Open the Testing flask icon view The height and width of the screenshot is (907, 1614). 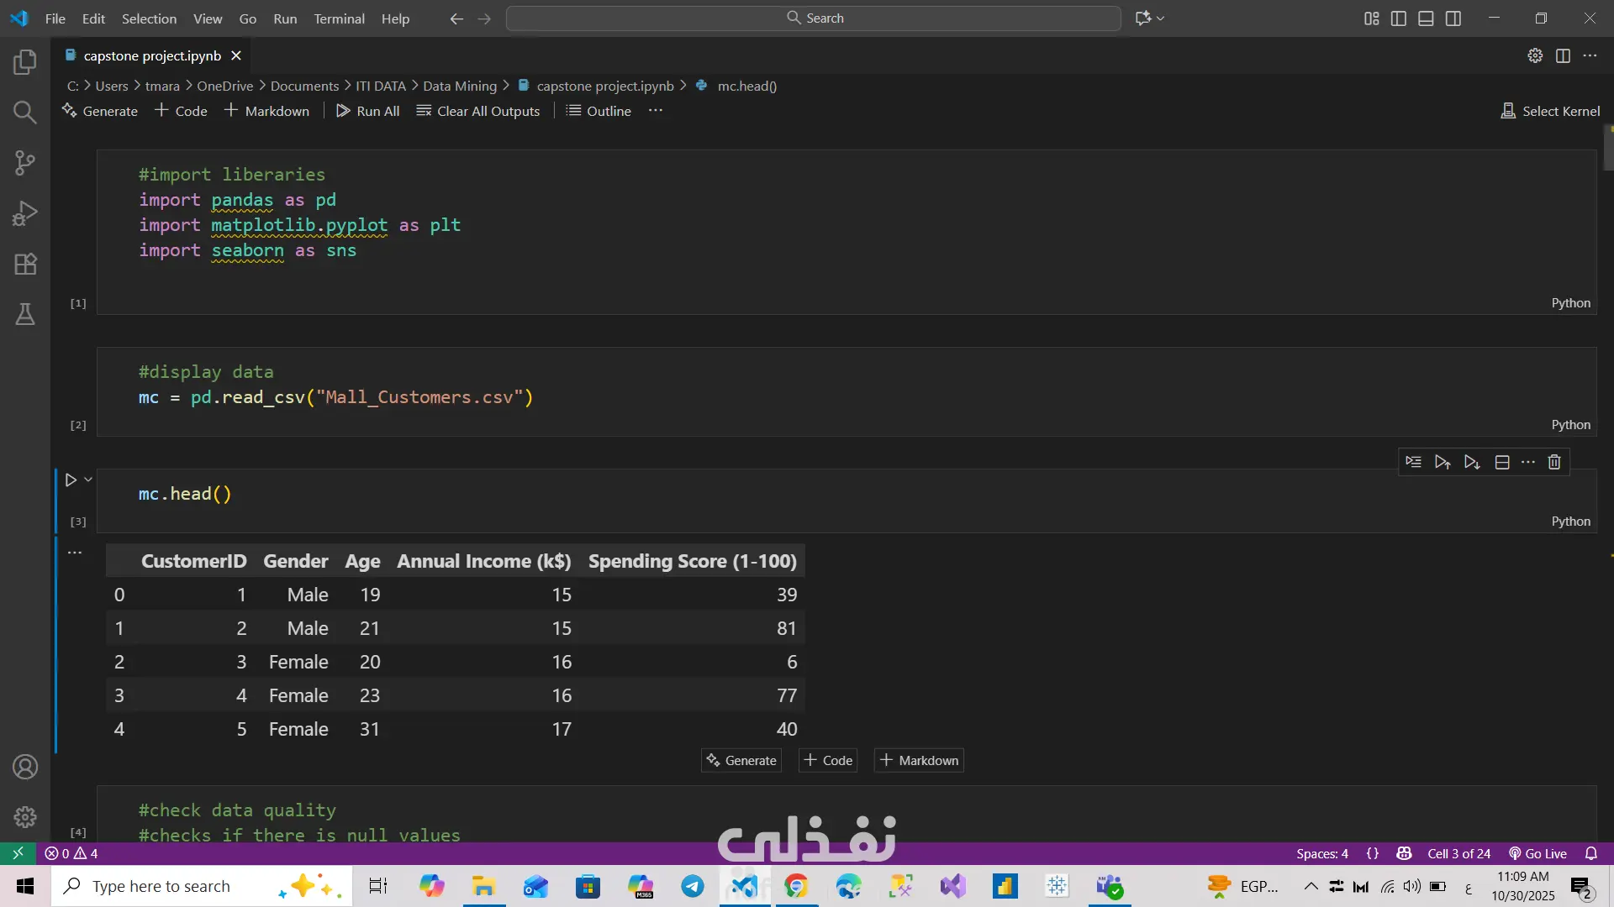click(25, 314)
